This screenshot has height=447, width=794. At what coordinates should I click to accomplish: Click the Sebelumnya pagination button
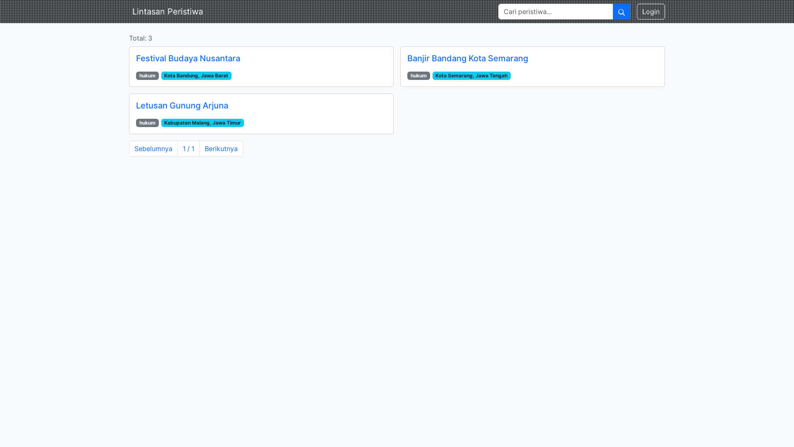point(153,149)
